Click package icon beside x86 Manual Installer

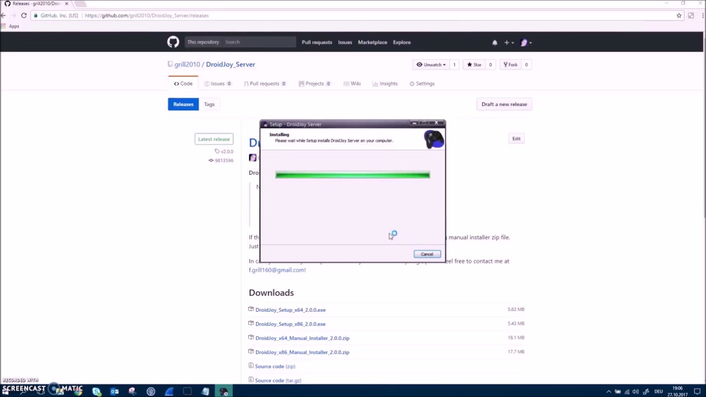tap(251, 352)
